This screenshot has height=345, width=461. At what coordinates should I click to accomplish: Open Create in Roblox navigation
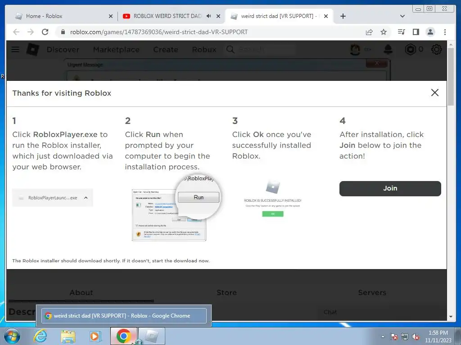point(166,49)
